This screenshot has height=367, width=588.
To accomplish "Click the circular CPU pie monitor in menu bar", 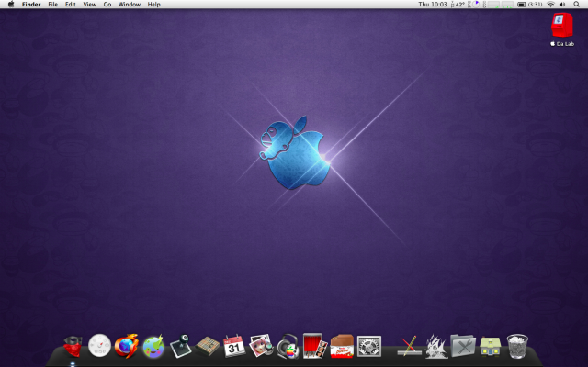I will coord(476,5).
